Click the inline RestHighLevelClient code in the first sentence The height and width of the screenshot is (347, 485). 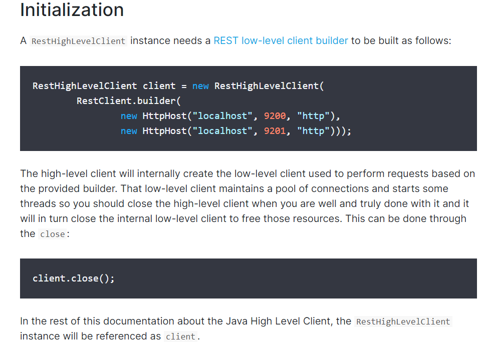pos(79,41)
